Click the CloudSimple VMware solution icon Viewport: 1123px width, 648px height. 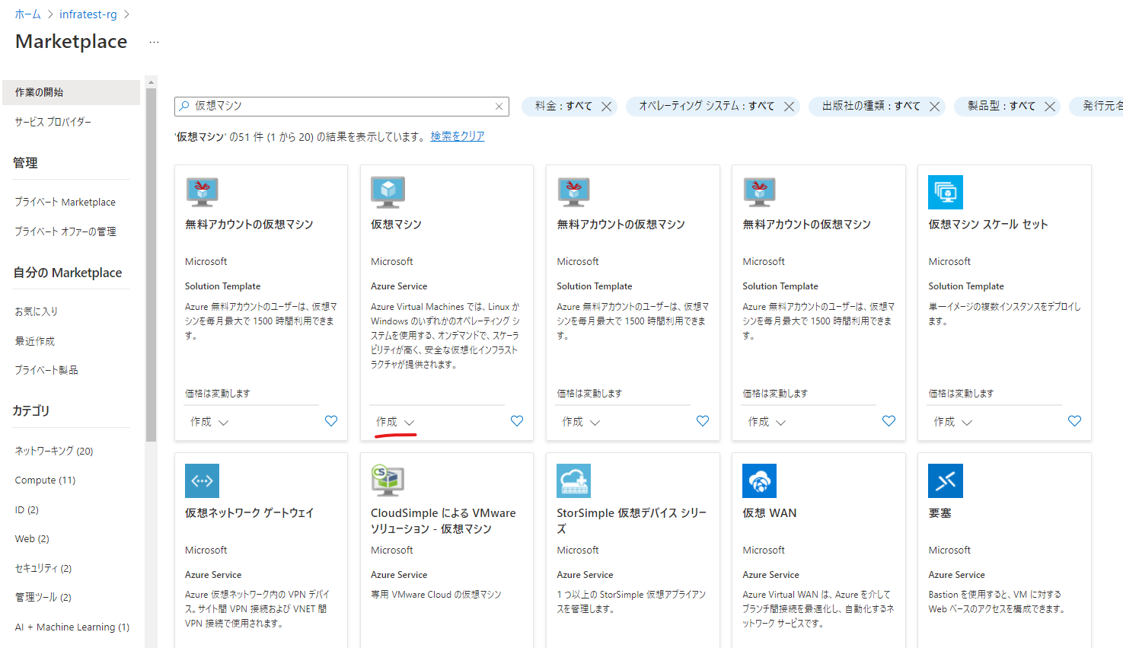tap(388, 480)
